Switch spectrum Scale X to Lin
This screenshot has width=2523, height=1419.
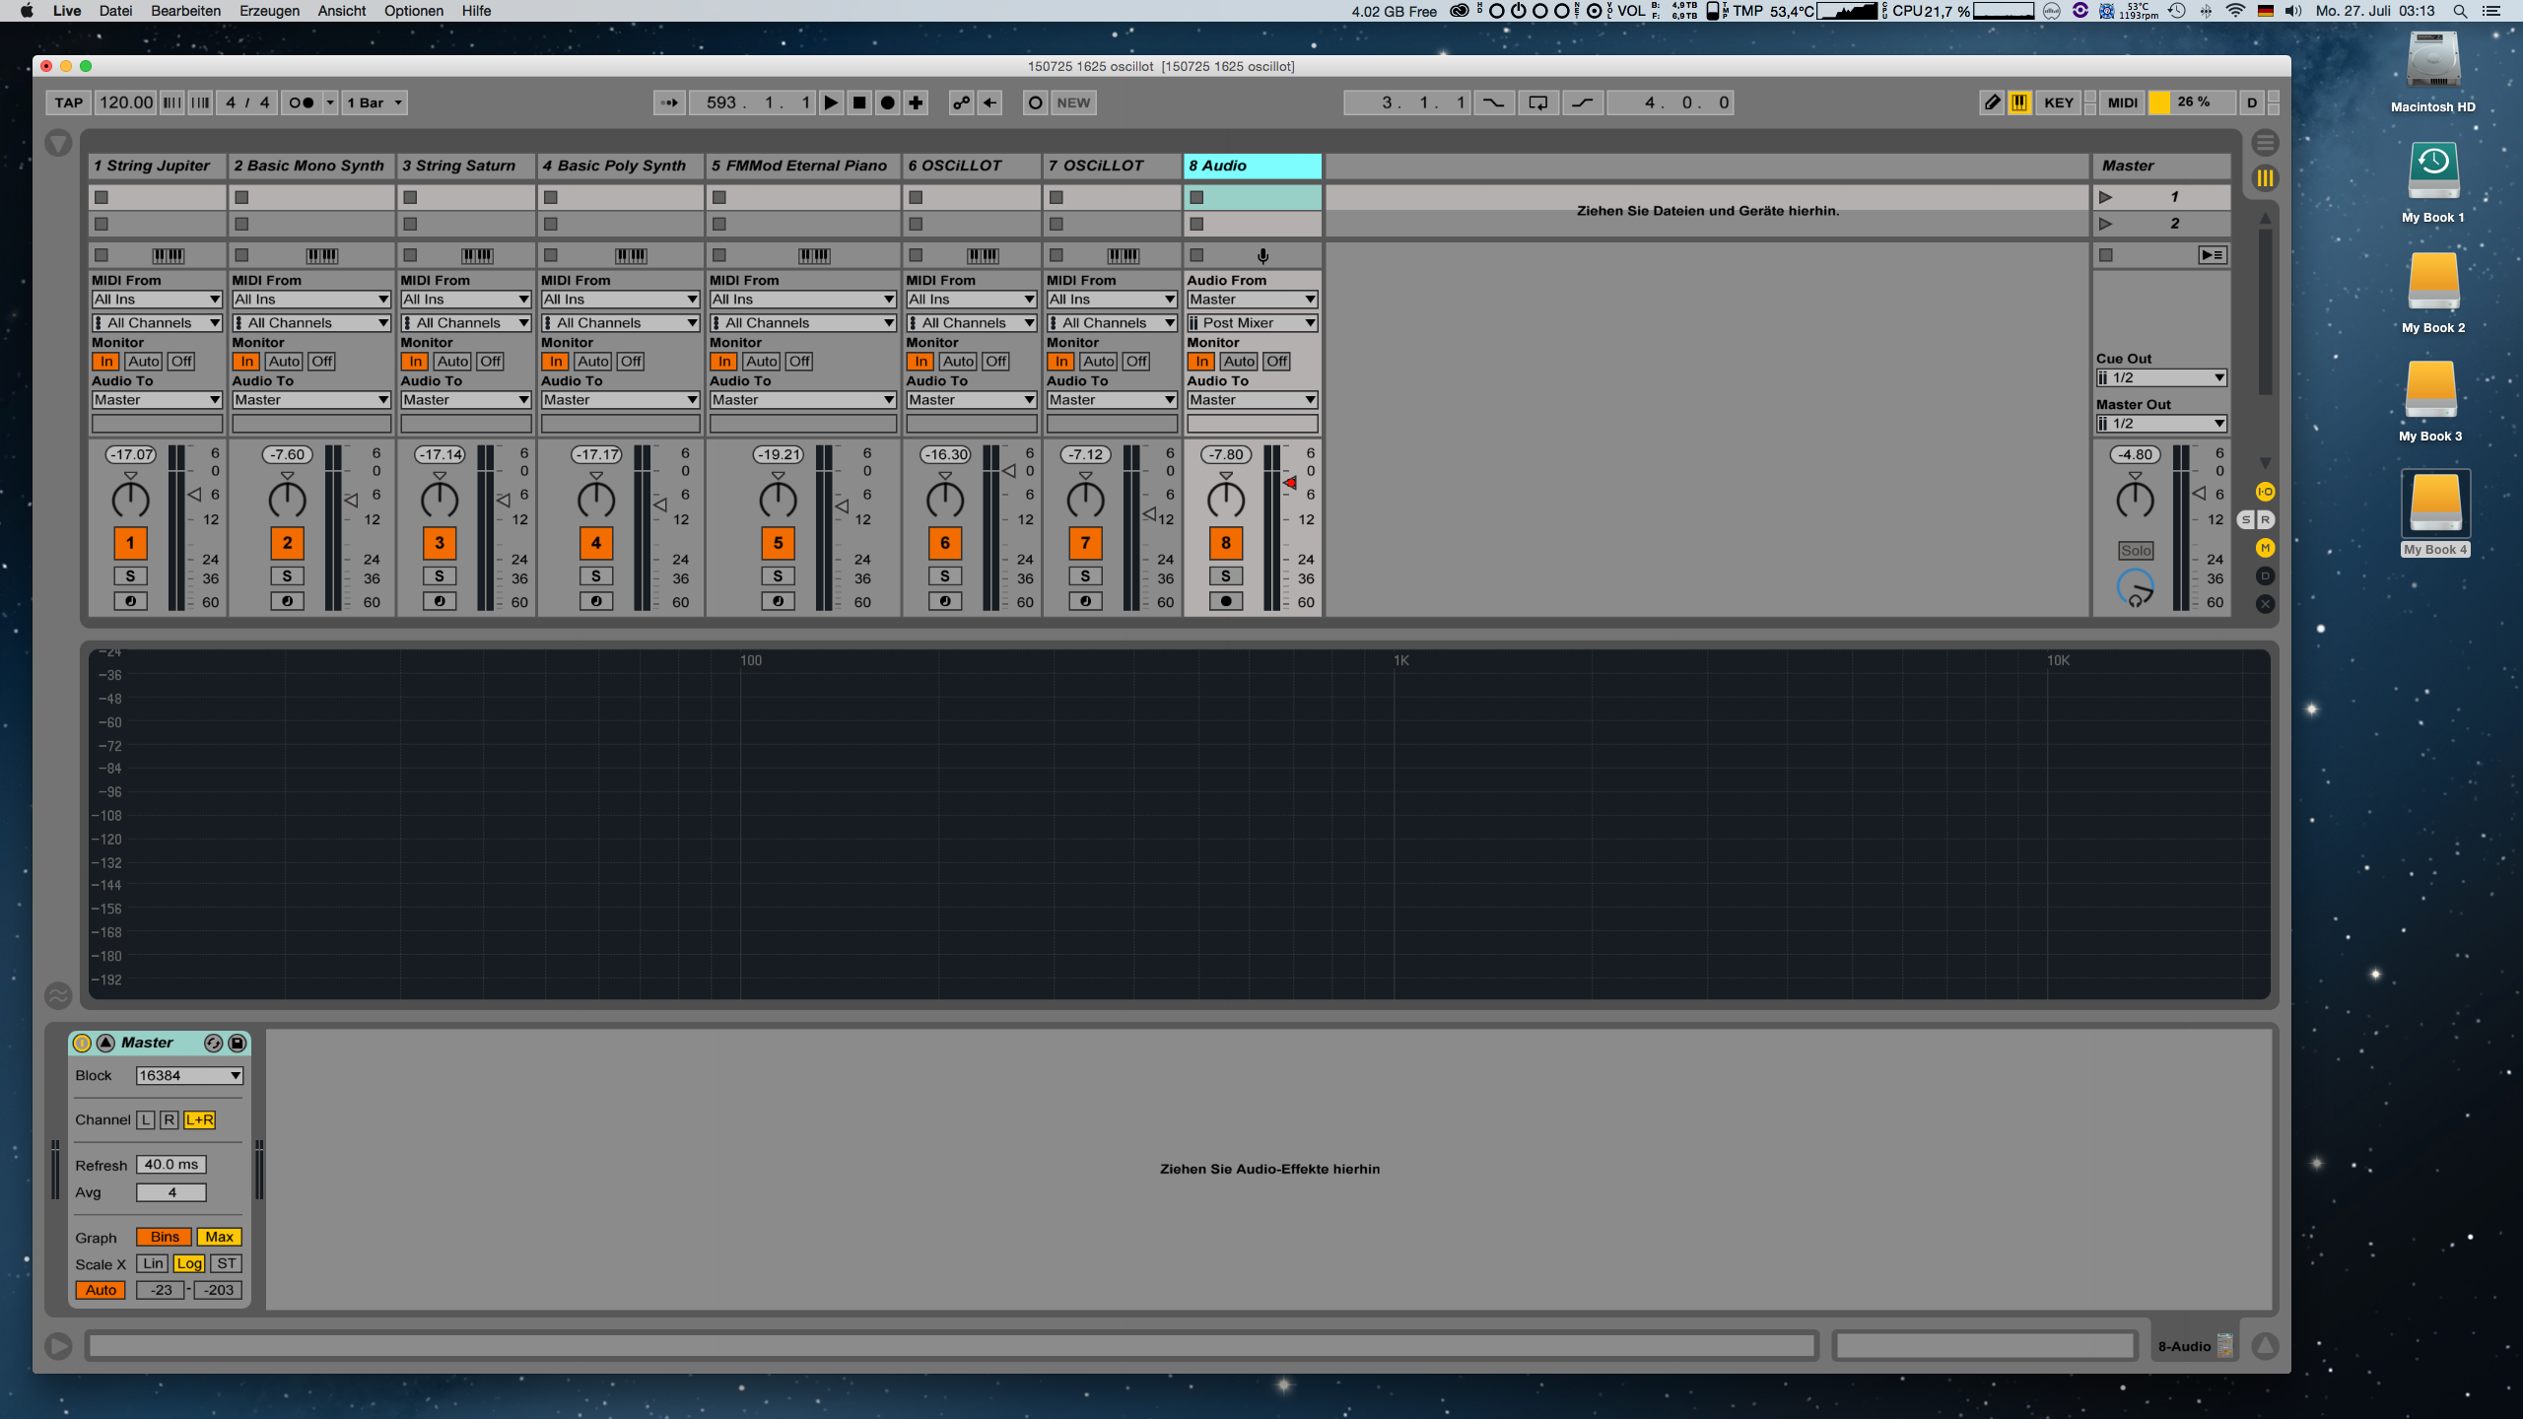[153, 1264]
